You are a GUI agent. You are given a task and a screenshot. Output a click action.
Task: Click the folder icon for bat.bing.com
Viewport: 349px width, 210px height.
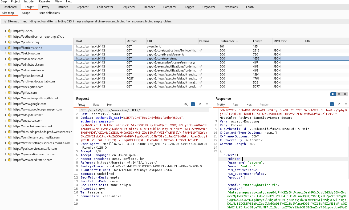coord(10,53)
